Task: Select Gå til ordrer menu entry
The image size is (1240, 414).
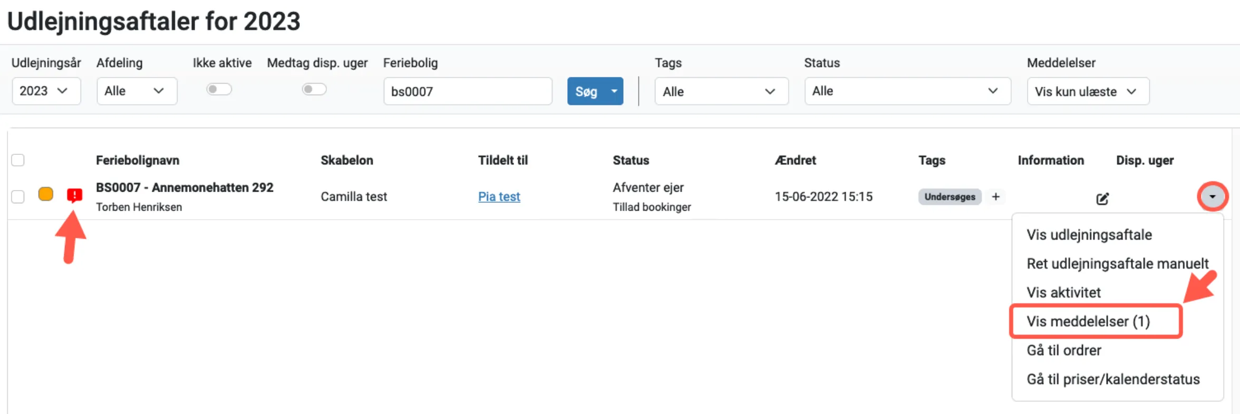Action: [1064, 350]
